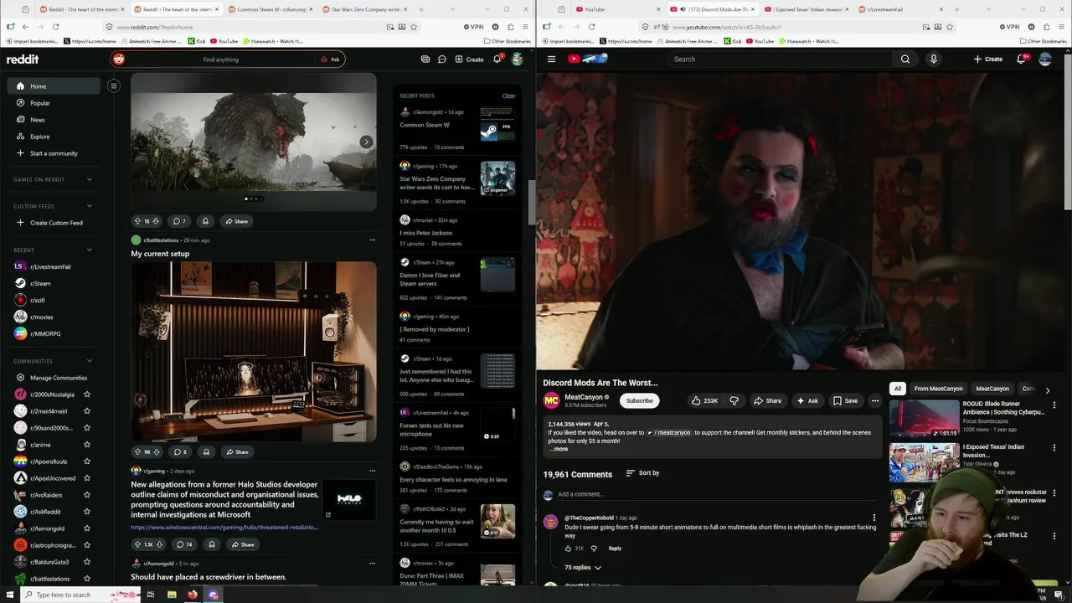Click Reddit page vertical scrollbar
Image resolution: width=1072 pixels, height=603 pixels.
point(531,201)
